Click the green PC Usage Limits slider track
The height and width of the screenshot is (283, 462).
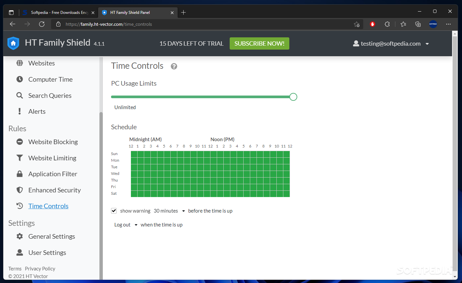201,97
